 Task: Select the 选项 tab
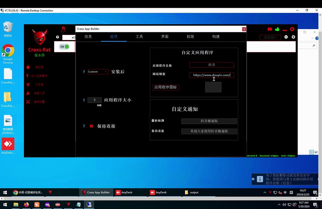point(114,37)
